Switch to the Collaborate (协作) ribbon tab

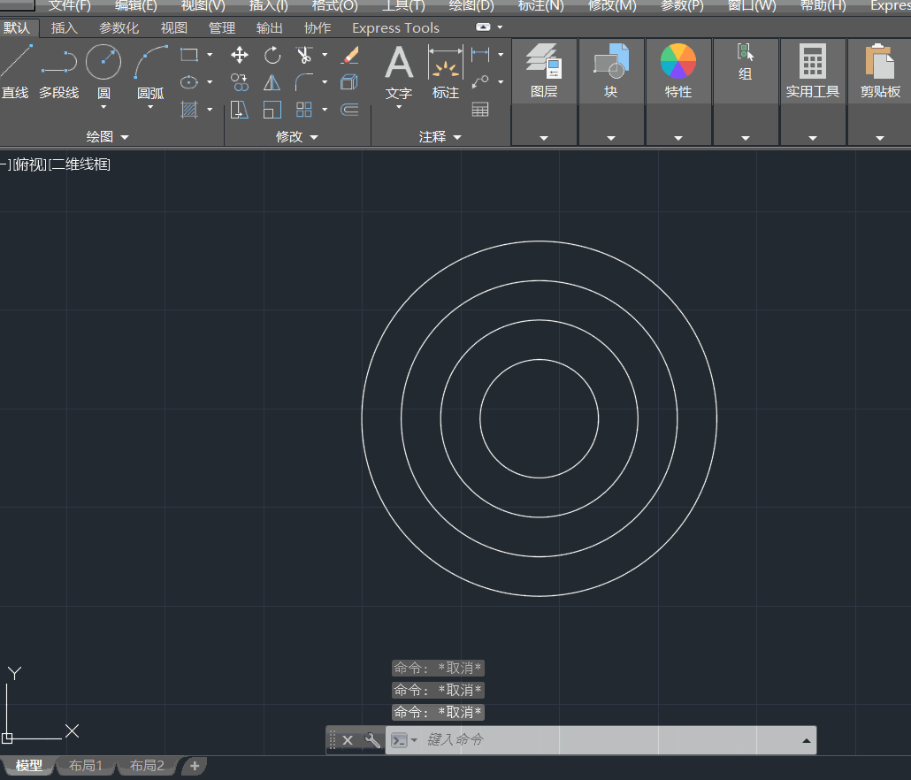click(x=318, y=28)
